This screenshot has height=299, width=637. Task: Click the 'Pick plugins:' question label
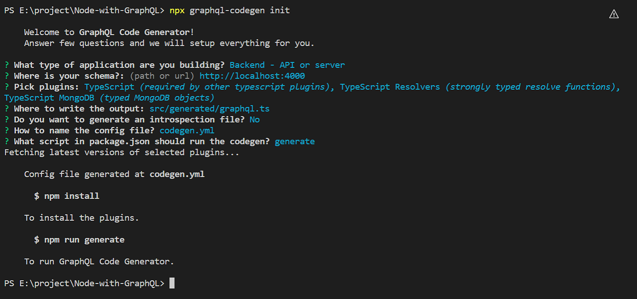[x=46, y=87]
